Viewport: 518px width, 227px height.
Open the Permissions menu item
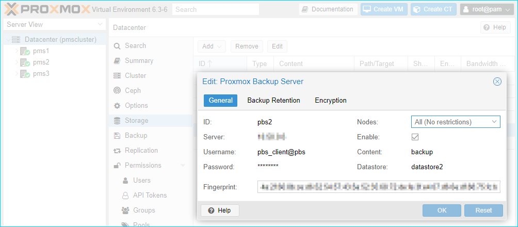tap(151, 165)
